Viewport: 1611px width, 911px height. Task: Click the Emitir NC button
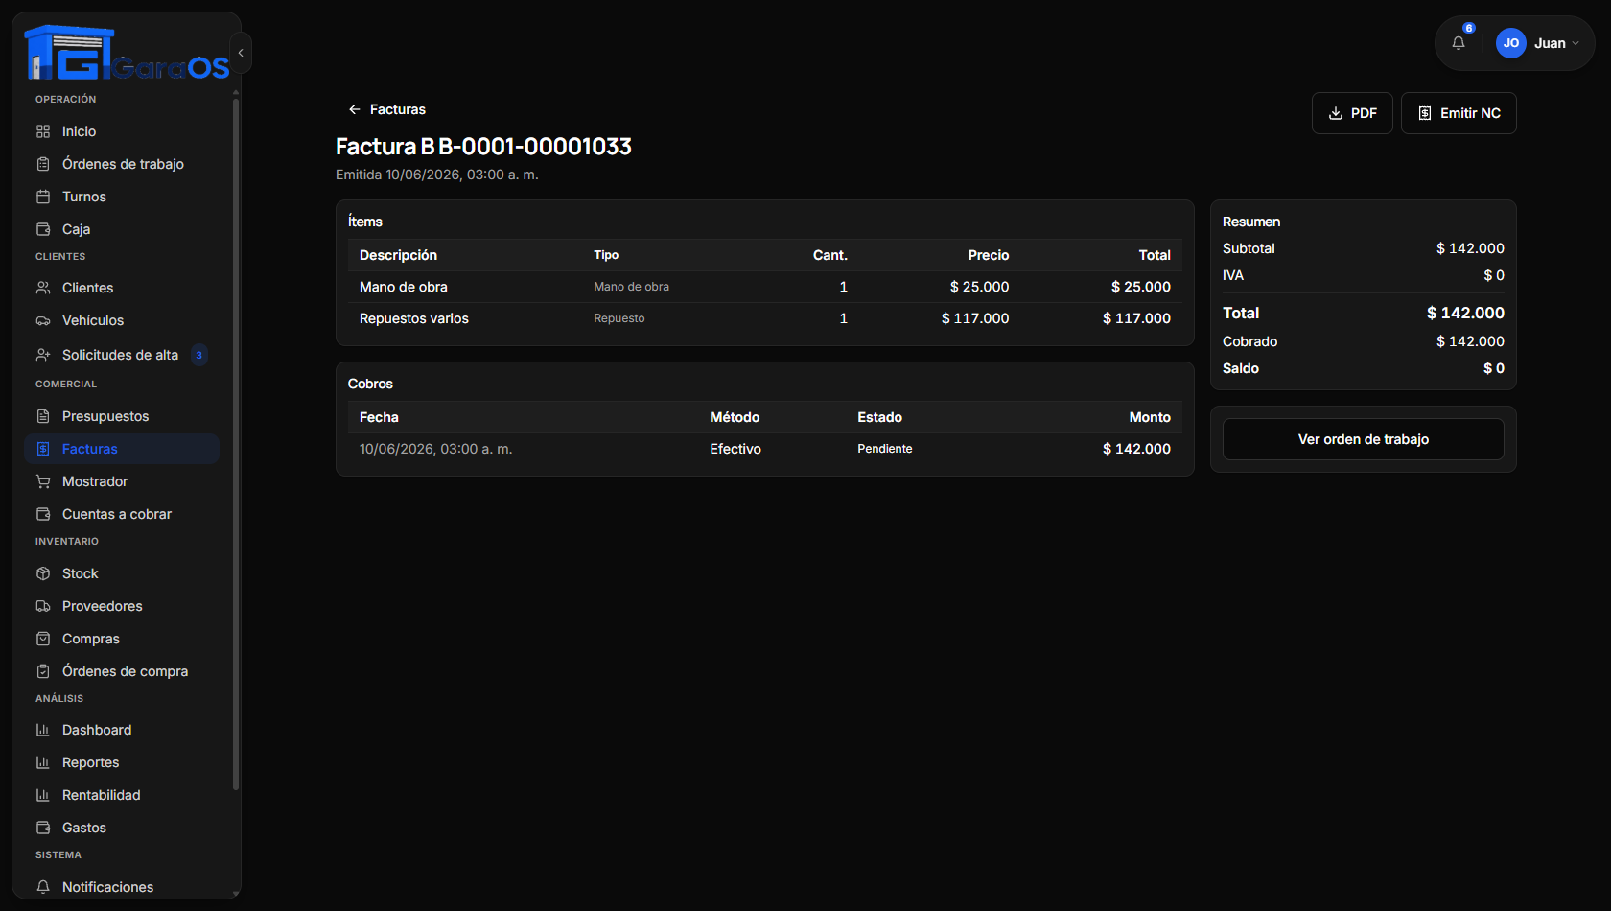pyautogui.click(x=1459, y=113)
